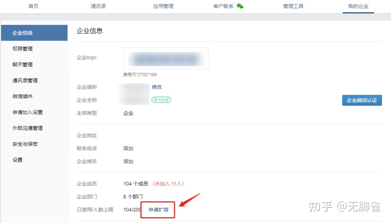The height and width of the screenshot is (223, 391).
Task: Click 设置 in the sidebar
Action: (x=17, y=160)
